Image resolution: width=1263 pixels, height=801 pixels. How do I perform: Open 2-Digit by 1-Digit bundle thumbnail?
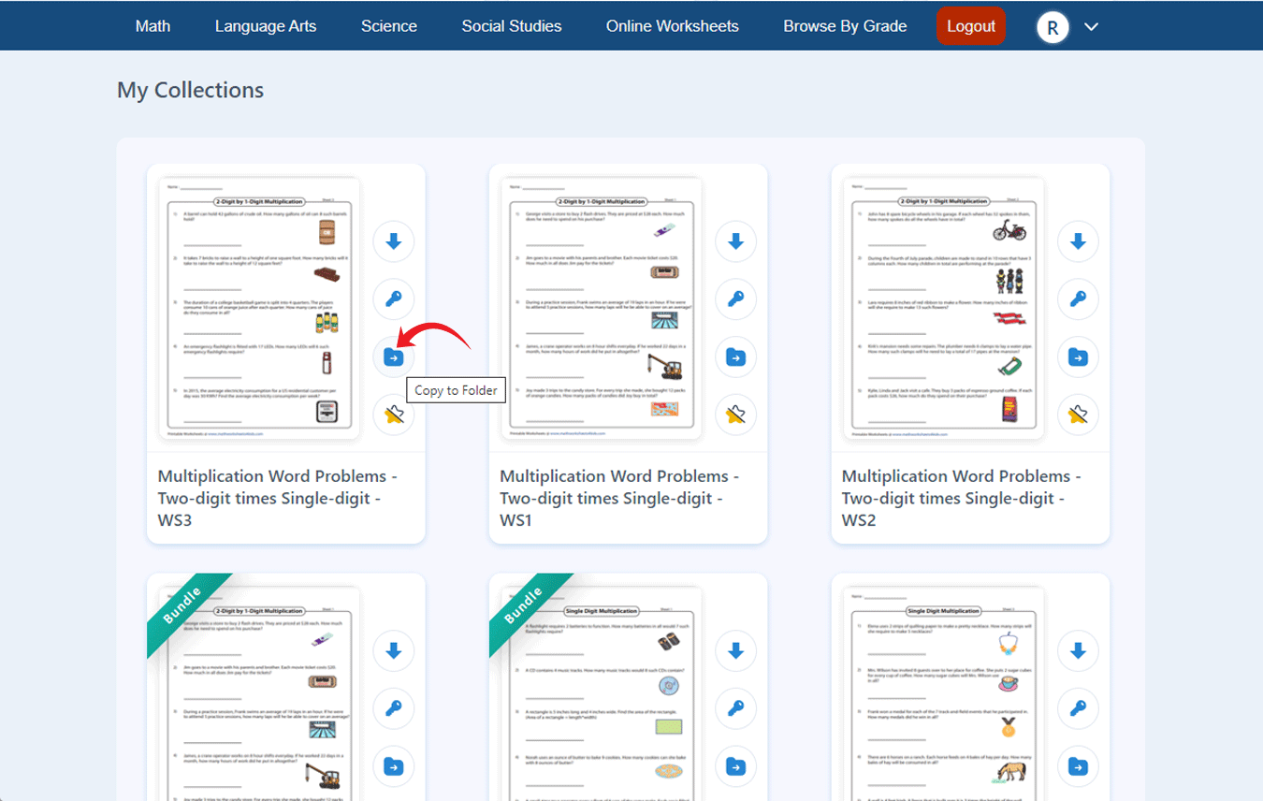(x=259, y=693)
